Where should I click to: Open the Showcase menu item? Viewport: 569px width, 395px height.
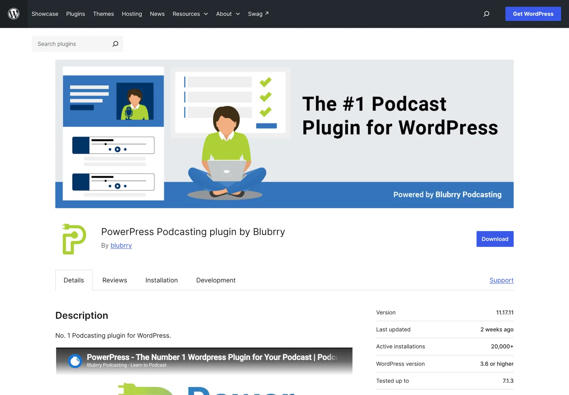[45, 14]
